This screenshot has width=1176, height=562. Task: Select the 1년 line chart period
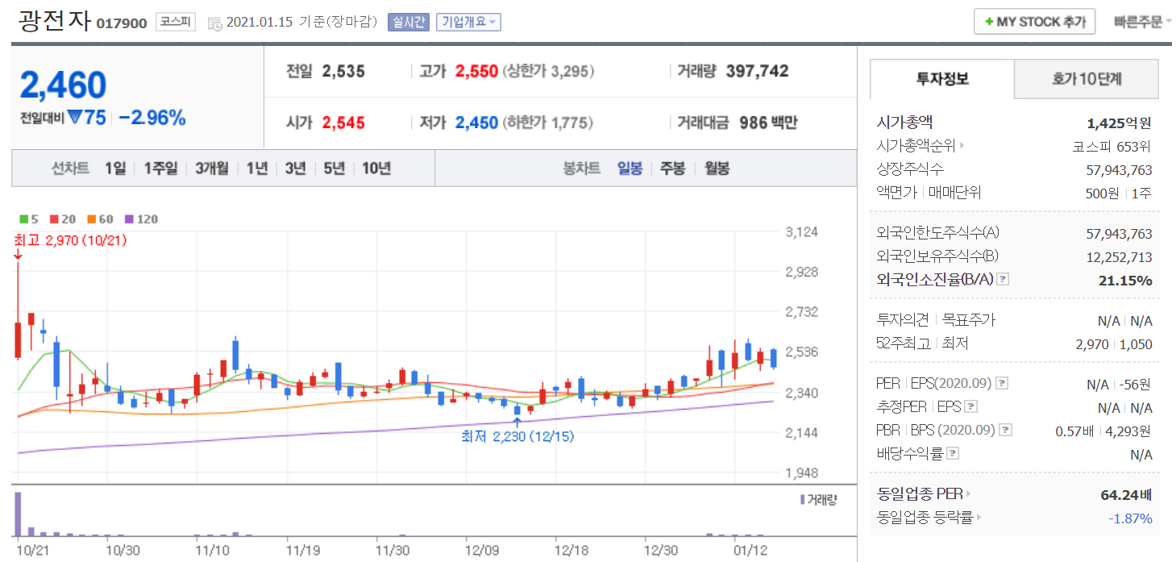(257, 169)
